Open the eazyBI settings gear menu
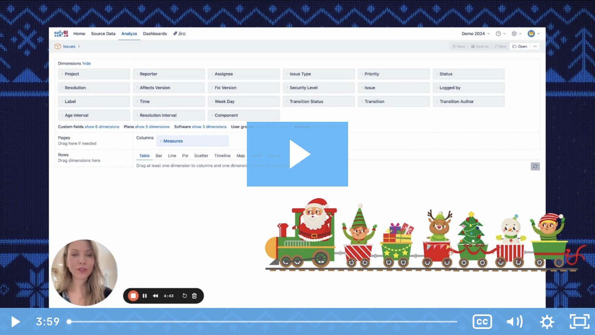Screen dimensions: 595x335 pyautogui.click(x=516, y=34)
